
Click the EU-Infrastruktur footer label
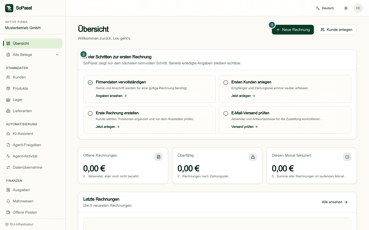[x=22, y=224]
